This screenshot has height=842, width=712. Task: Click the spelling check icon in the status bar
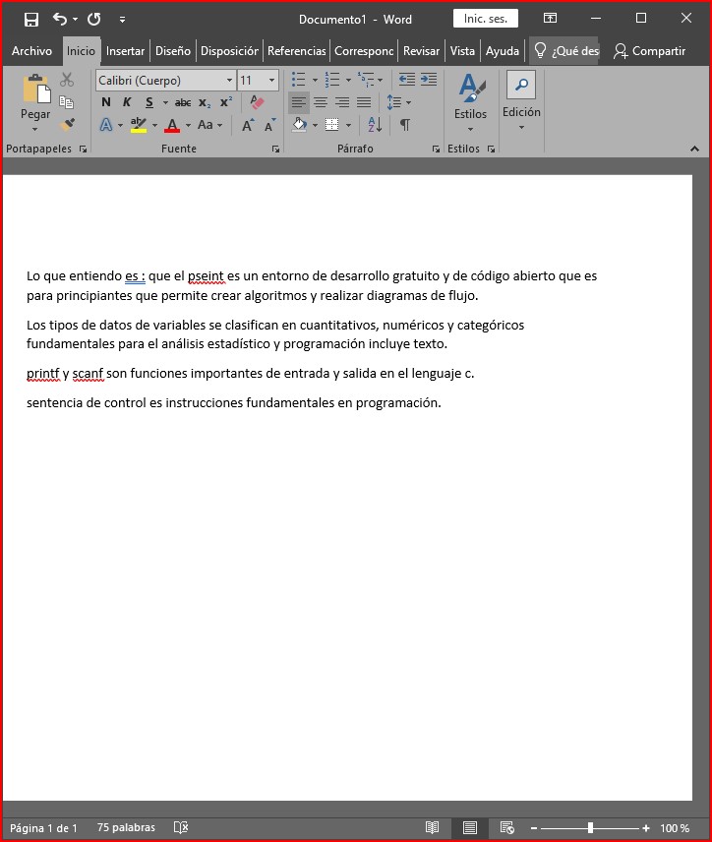coord(181,828)
